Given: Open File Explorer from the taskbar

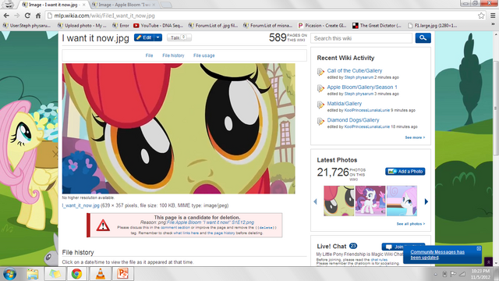Looking at the screenshot, I should coord(33,274).
